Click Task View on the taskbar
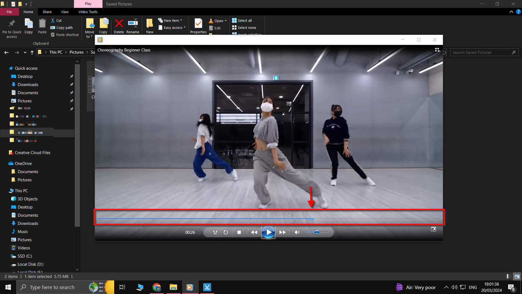This screenshot has width=522, height=294. pos(122,287)
